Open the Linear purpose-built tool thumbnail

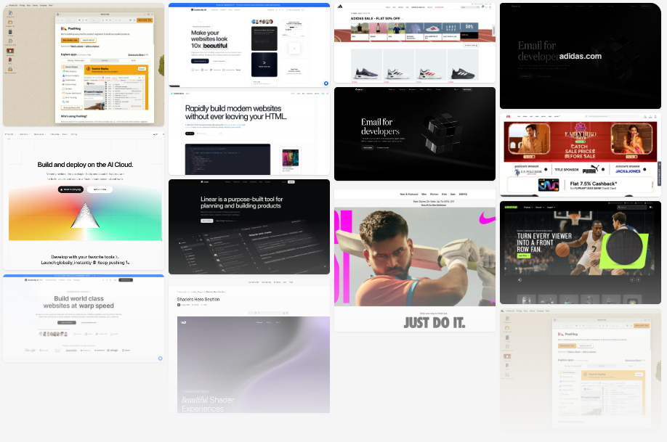click(x=248, y=226)
